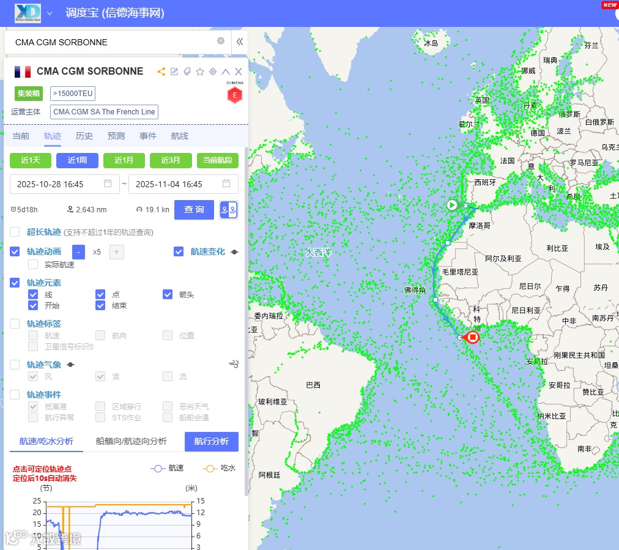619x550 pixels.
Task: Open start date calendar picker icon
Action: click(x=108, y=184)
